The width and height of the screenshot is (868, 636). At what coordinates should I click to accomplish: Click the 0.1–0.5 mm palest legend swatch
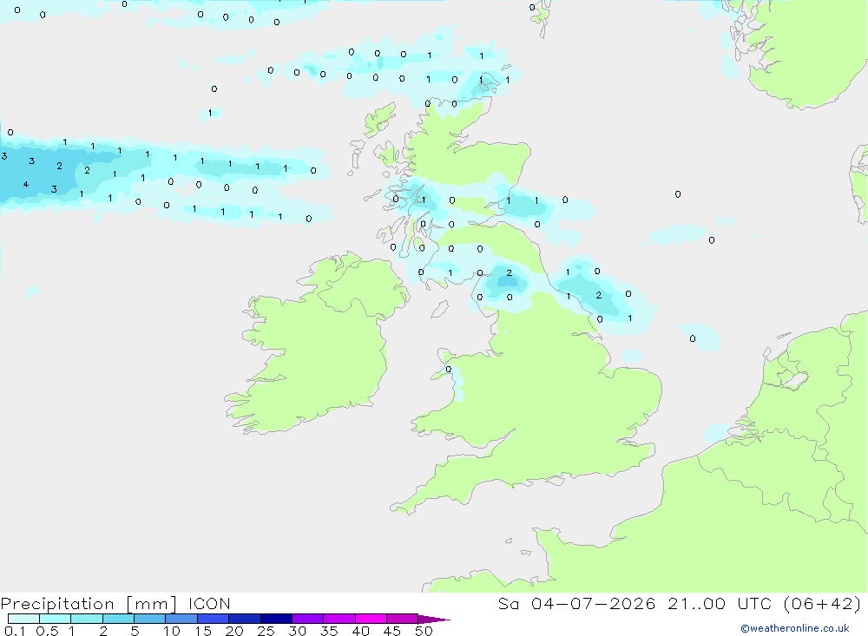23,619
